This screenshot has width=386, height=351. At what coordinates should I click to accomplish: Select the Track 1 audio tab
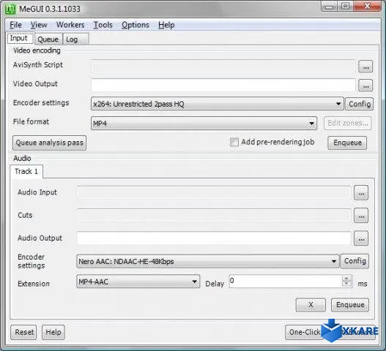26,171
